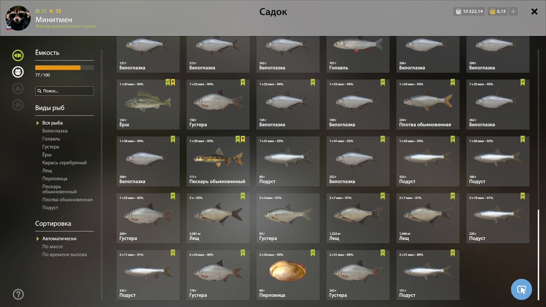Click the plus icon to add currency
546x307 pixels.
[513, 11]
